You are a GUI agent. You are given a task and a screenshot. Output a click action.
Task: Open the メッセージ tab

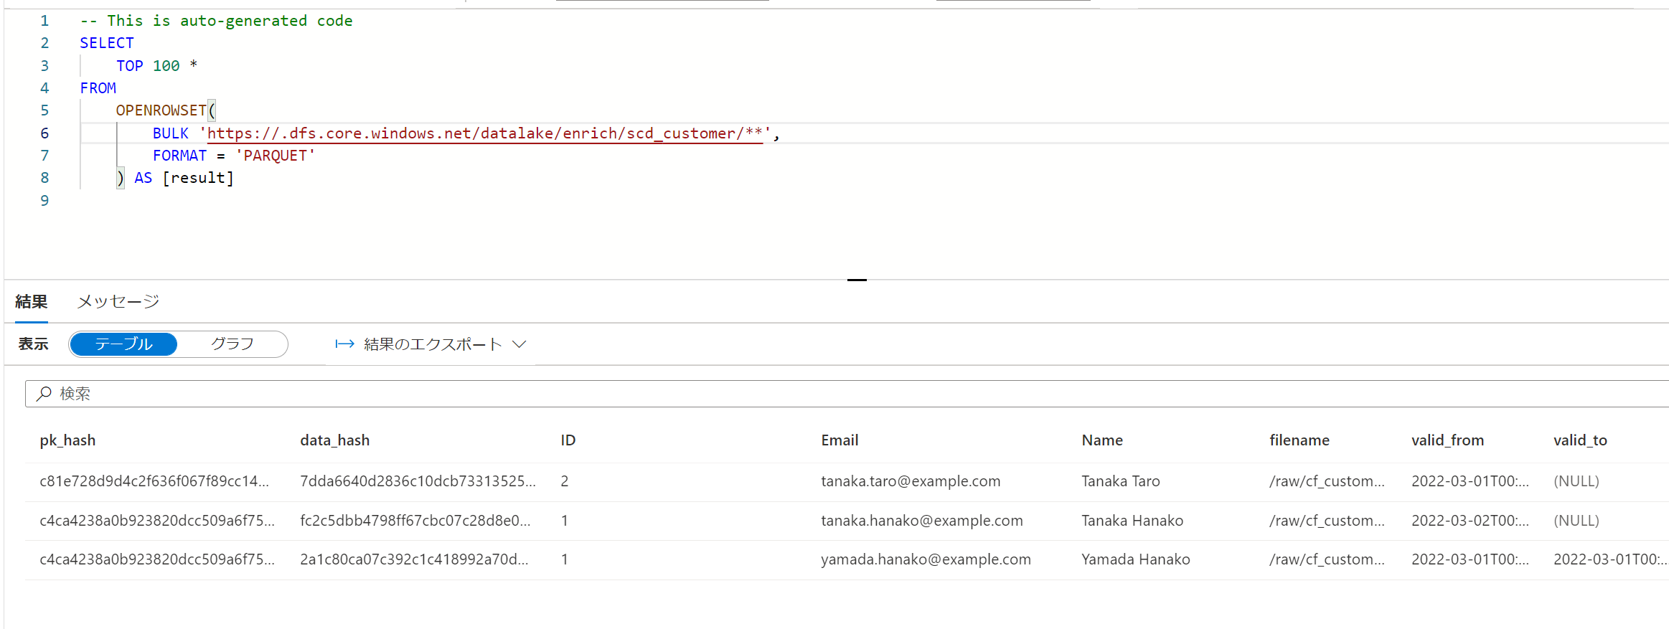pos(118,301)
